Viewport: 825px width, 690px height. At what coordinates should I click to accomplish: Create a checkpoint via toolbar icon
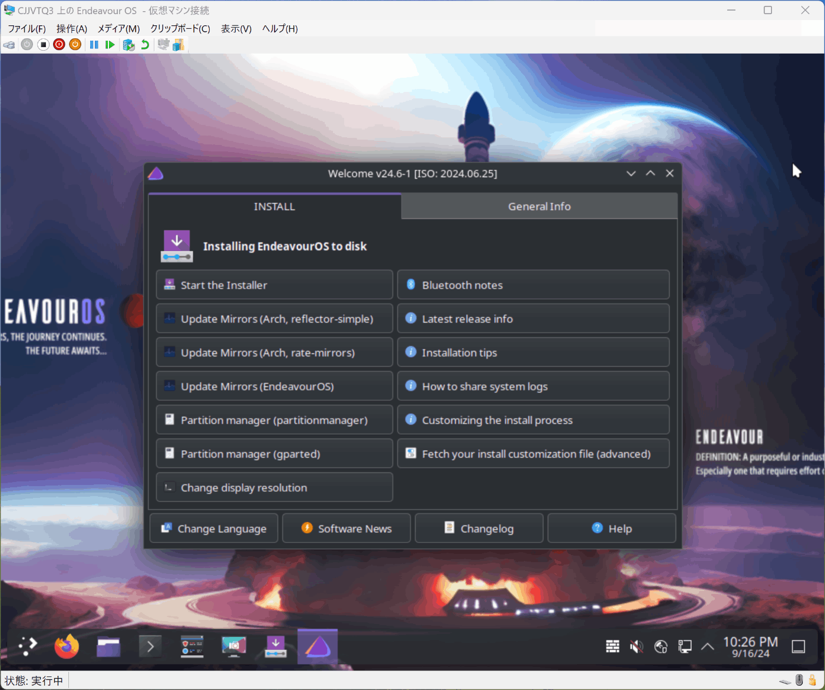point(128,45)
